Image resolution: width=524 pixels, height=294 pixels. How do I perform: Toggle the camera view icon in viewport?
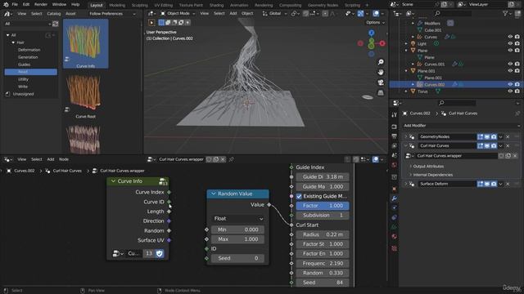coord(381,82)
